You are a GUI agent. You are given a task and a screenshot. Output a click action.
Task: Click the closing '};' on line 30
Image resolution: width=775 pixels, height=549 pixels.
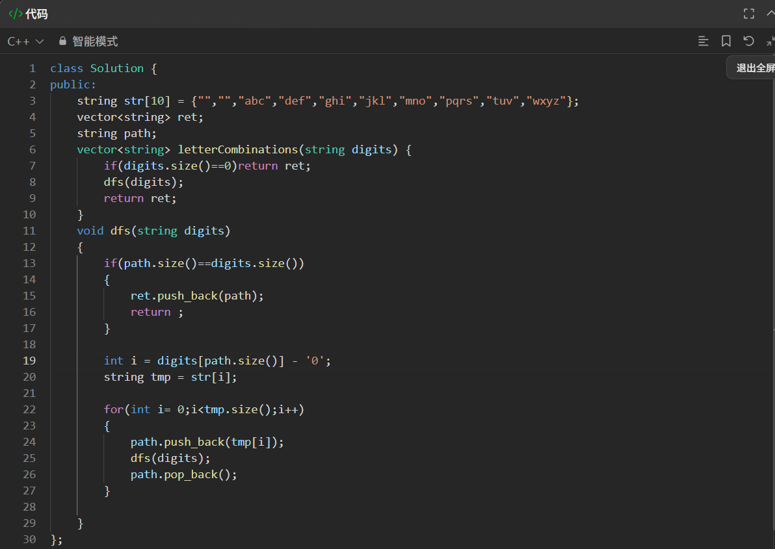tap(57, 540)
